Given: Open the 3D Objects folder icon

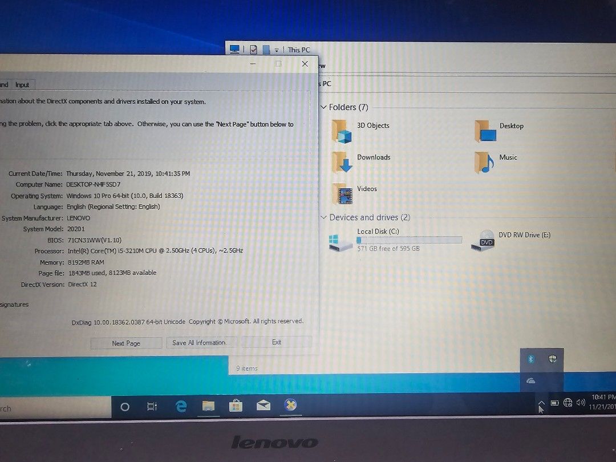Looking at the screenshot, I should click(341, 132).
